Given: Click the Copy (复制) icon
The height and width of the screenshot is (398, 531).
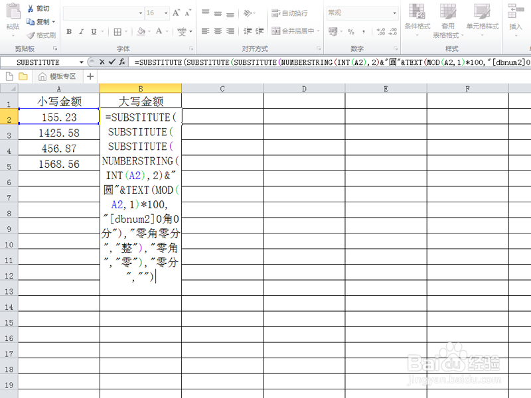Looking at the screenshot, I should tap(31, 22).
